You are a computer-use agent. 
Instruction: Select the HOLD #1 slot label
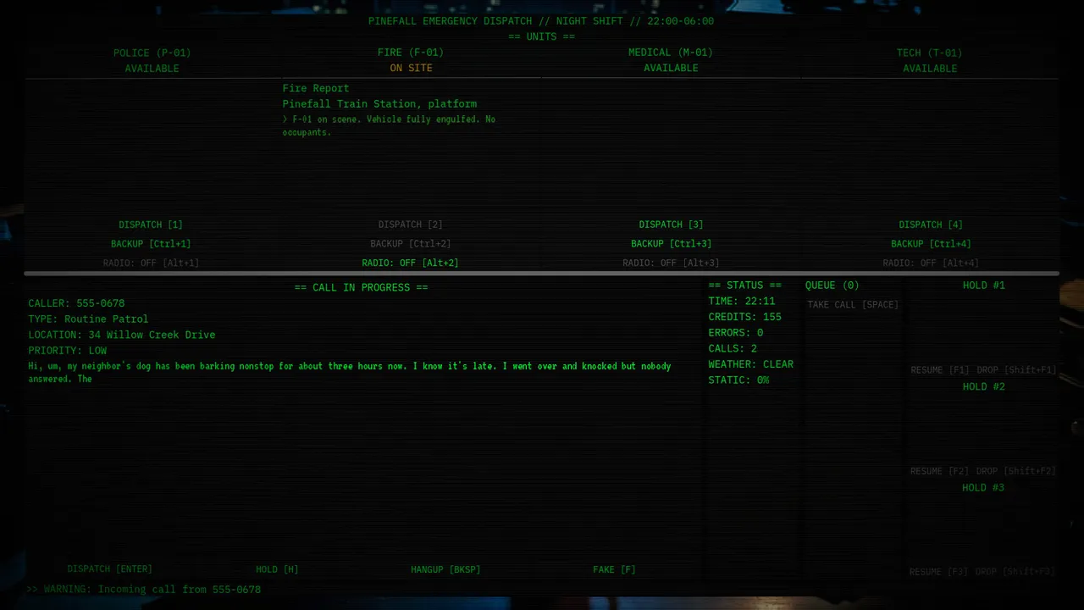(984, 286)
